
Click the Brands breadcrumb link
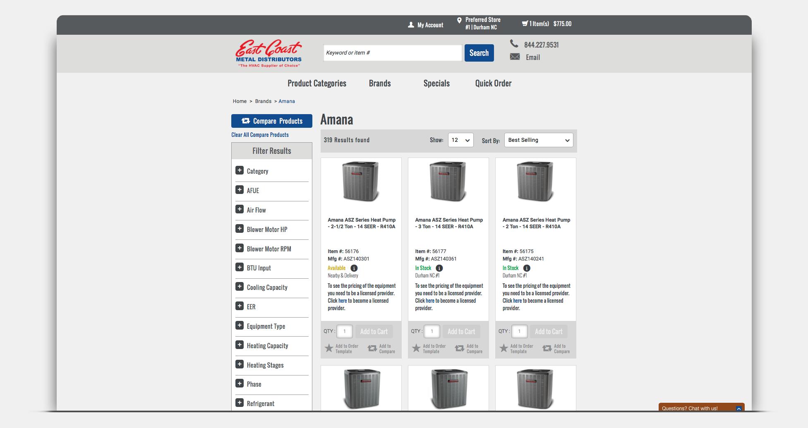coord(263,101)
